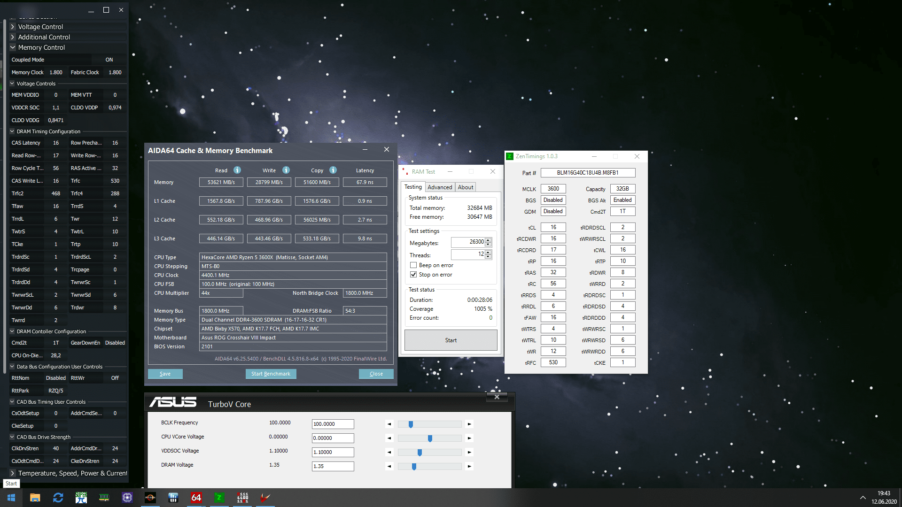Viewport: 902px width, 507px height.
Task: Uncheck Stop on error checkbox
Action: 413,275
